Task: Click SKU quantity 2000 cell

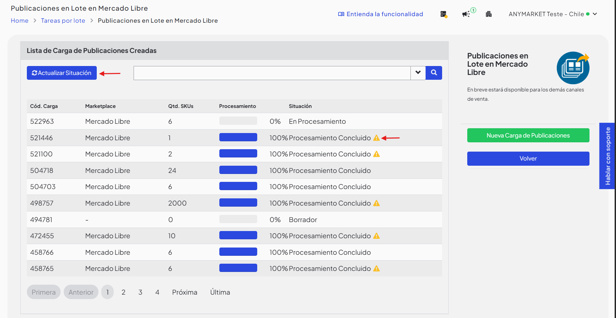Action: pos(177,203)
